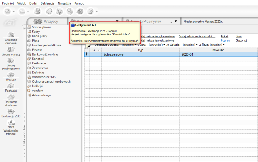Image resolution: width=258 pixels, height=162 pixels.
Task: Click the ellipsis button next to employee name
Action: point(171,22)
